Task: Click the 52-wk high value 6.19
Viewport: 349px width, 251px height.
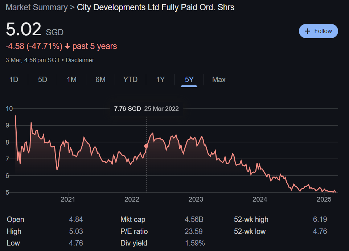Action: tap(320, 219)
